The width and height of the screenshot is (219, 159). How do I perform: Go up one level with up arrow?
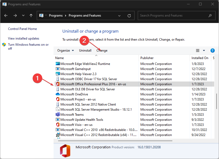click(x=31, y=15)
